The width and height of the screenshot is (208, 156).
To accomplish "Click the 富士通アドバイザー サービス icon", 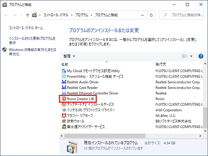I will pyautogui.click(x=64, y=127).
